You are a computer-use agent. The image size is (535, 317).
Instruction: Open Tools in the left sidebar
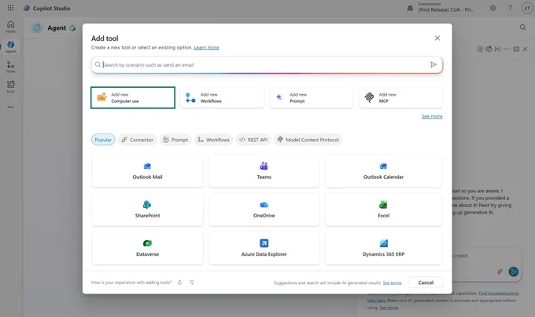pos(10,87)
